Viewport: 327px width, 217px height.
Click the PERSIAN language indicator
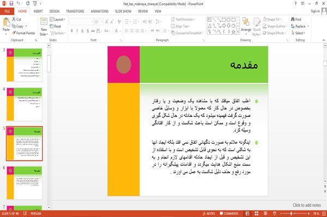coord(36,213)
